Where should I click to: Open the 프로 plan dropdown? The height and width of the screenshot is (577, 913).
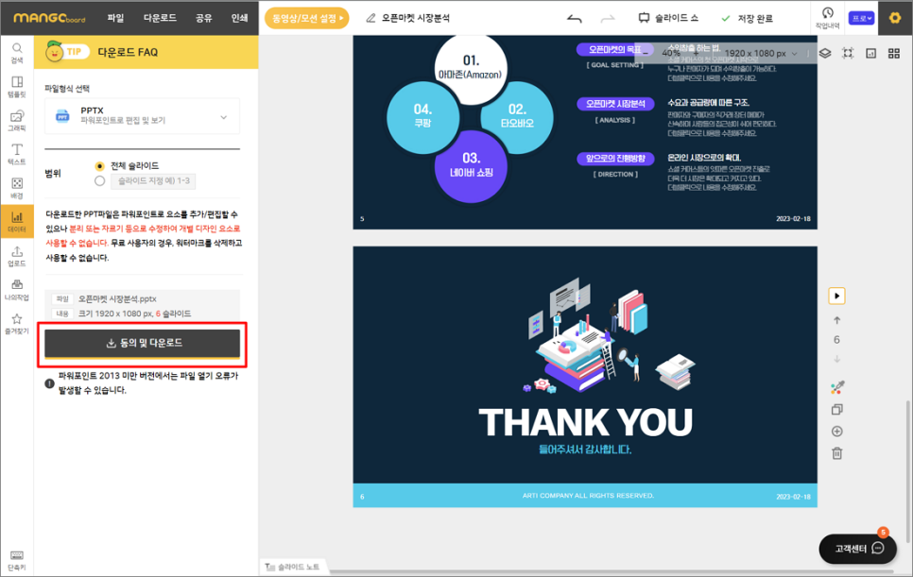861,18
